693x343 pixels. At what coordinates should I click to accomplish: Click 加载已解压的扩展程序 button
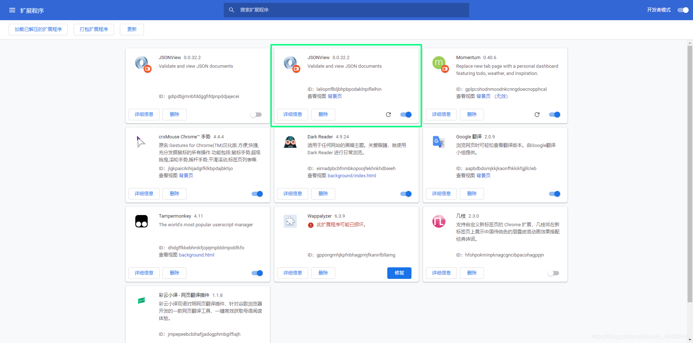[x=38, y=30]
